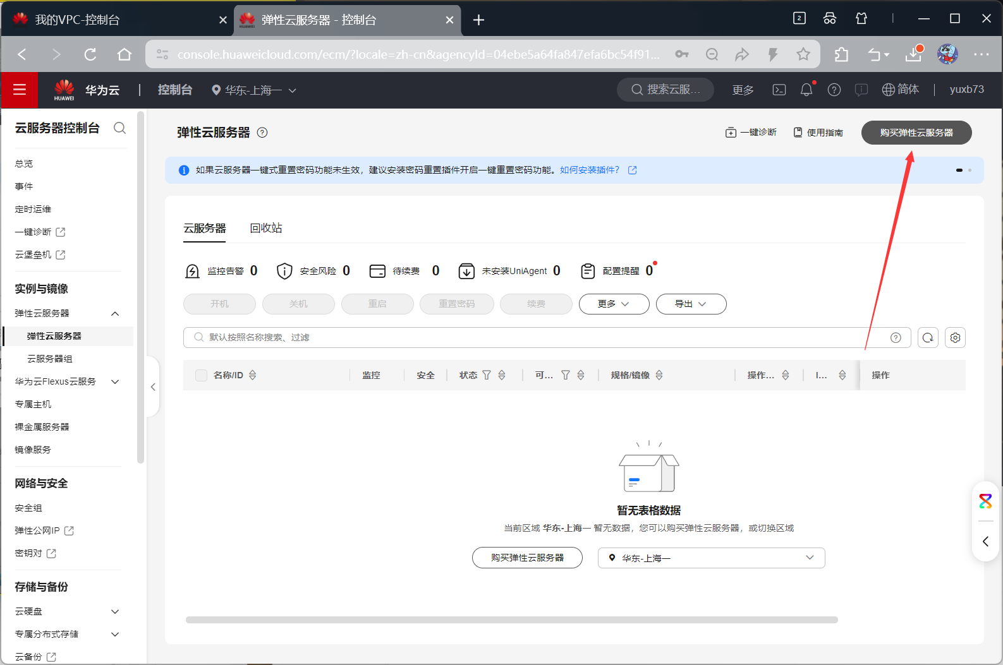Click help icon beside 弹性云服务器 title
The height and width of the screenshot is (665, 1003).
(262, 133)
